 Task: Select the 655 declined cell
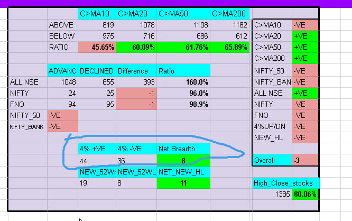[97, 82]
